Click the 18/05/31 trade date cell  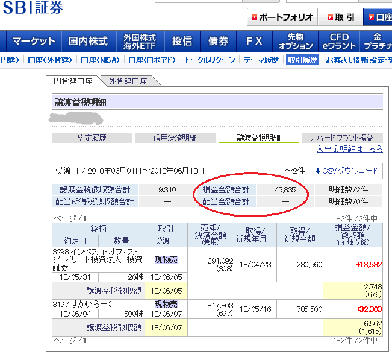pos(75,277)
